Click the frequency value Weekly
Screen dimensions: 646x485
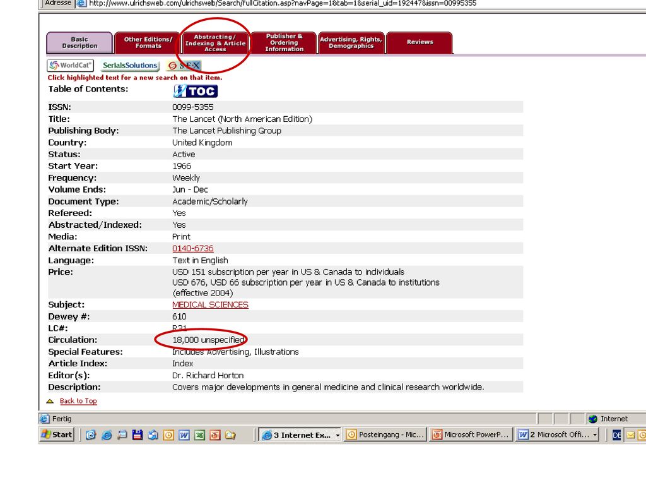(x=186, y=177)
